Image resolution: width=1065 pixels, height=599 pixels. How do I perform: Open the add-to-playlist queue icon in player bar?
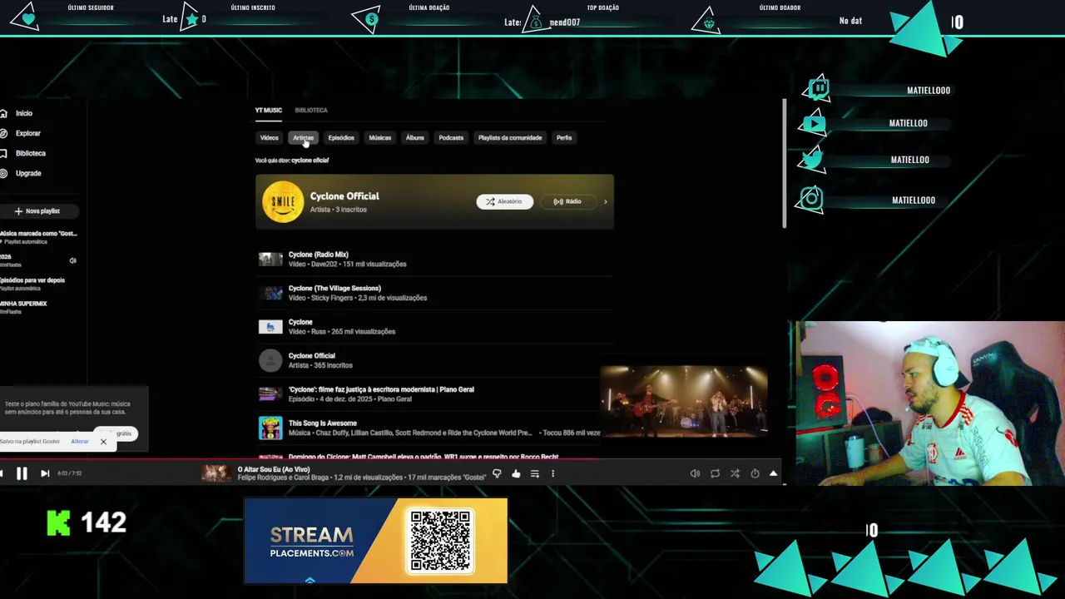(535, 473)
